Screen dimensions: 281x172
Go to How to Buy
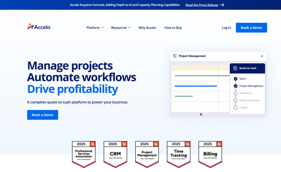(173, 28)
